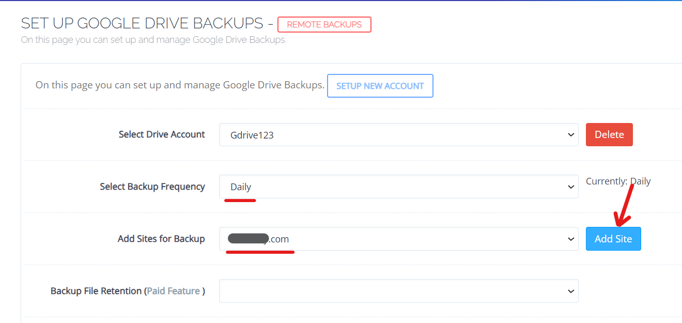Open the Select Drive Account dropdown

tap(398, 134)
